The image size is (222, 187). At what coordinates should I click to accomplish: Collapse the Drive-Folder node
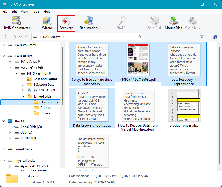pyautogui.click(x=23, y=96)
